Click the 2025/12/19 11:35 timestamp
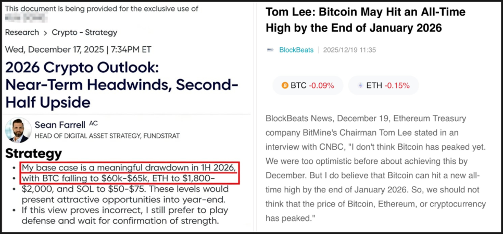503x234 pixels. 349,50
